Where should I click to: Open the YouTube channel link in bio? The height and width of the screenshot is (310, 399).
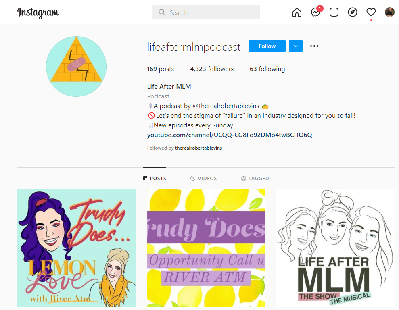230,135
